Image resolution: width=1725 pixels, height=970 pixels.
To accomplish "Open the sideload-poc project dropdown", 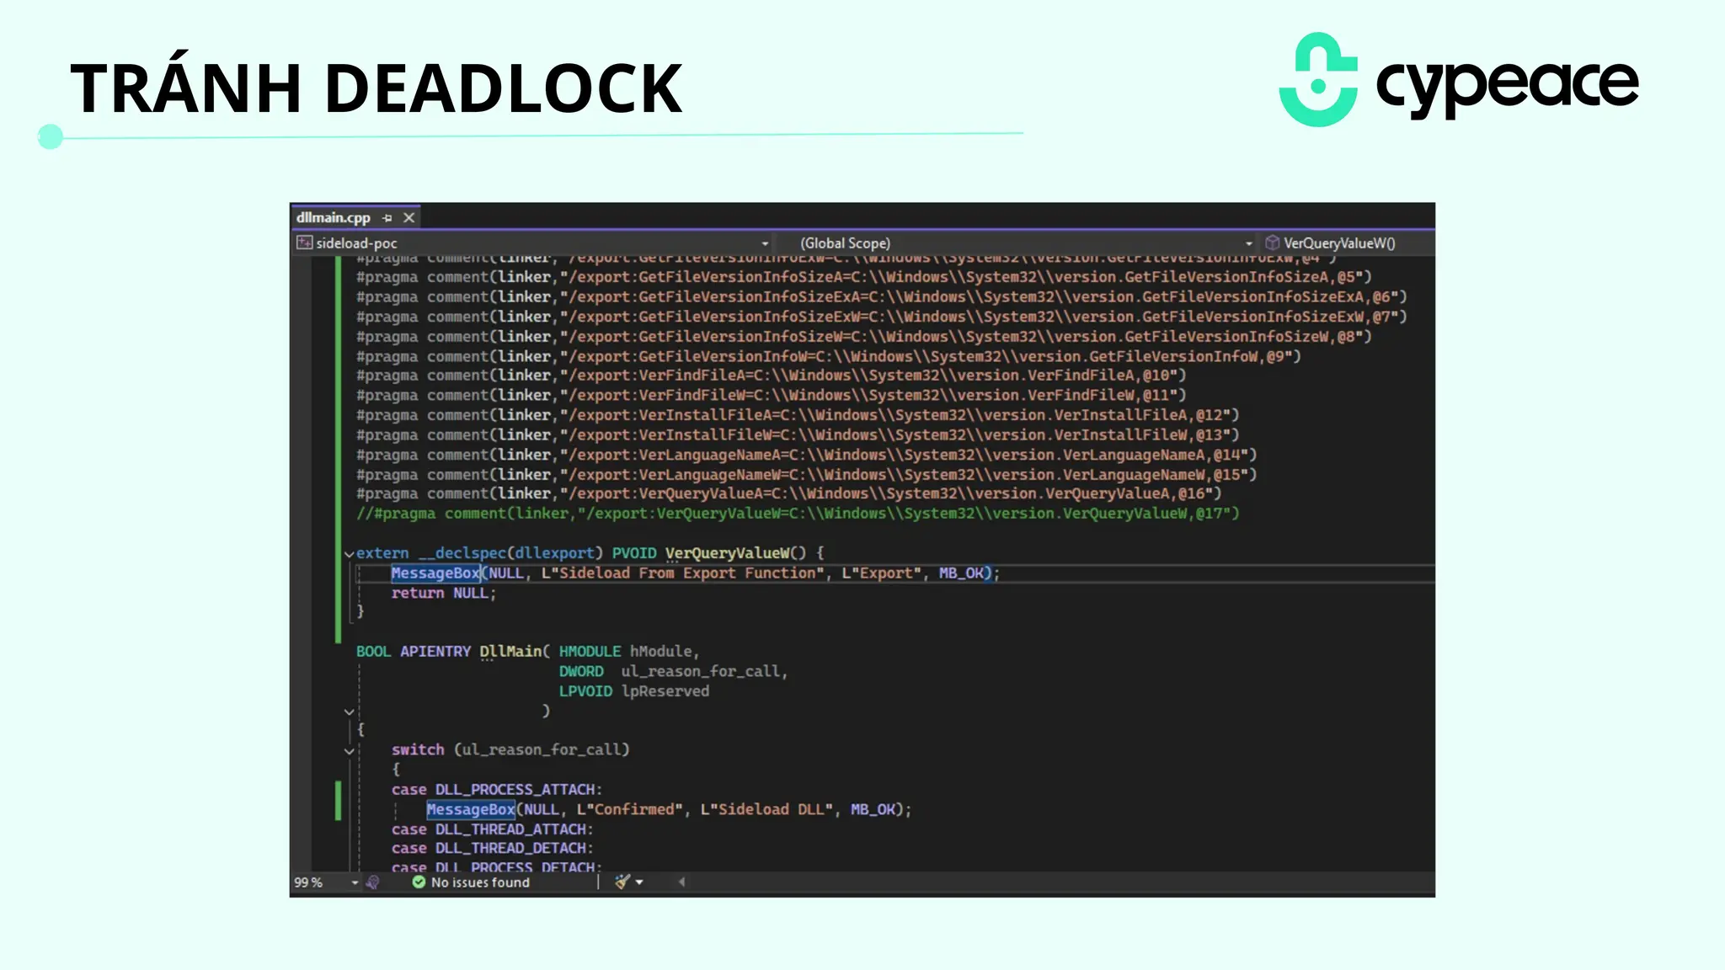I will click(765, 243).
